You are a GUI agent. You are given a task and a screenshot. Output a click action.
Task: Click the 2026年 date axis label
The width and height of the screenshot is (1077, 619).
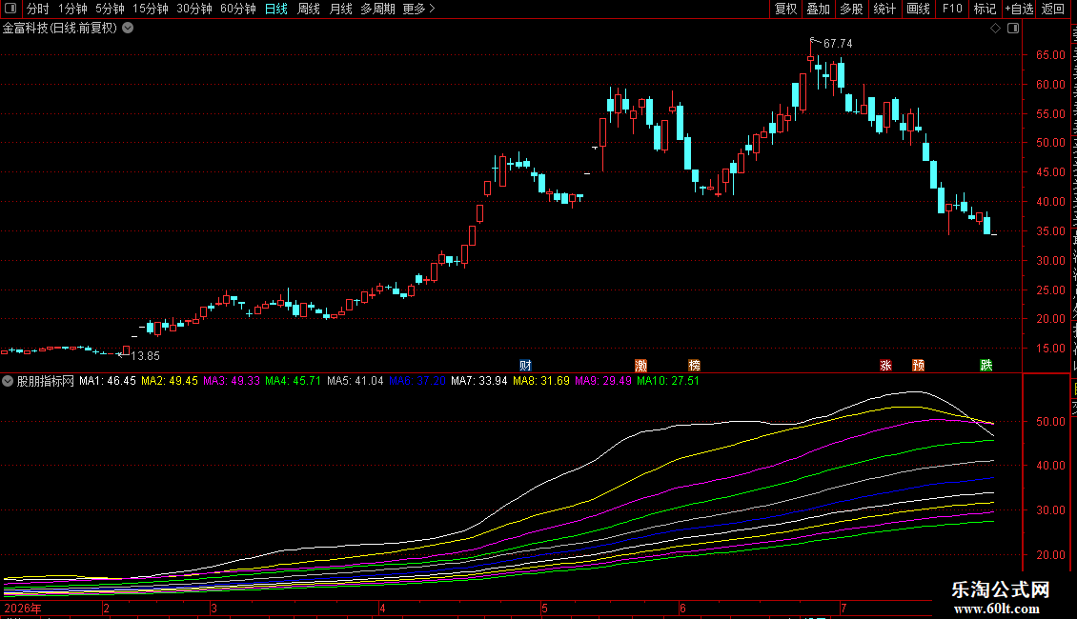click(x=23, y=608)
